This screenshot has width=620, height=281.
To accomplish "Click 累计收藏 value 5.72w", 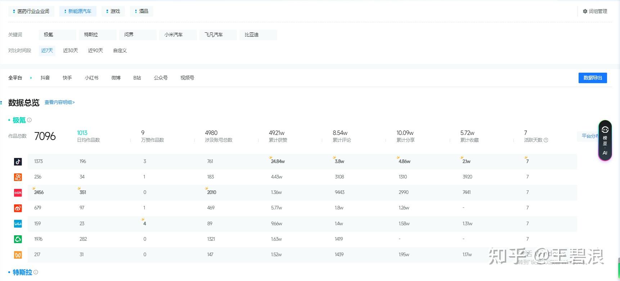I will tap(467, 133).
